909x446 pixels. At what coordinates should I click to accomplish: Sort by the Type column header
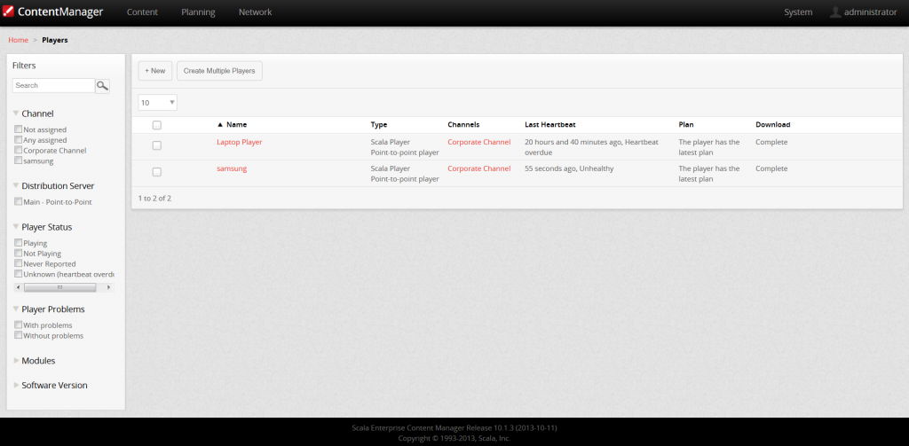tap(378, 124)
